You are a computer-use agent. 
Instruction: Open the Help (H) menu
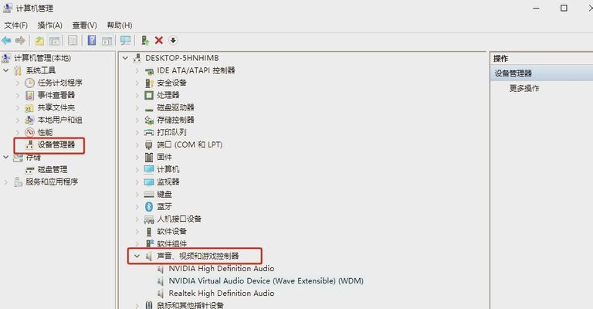coord(120,25)
